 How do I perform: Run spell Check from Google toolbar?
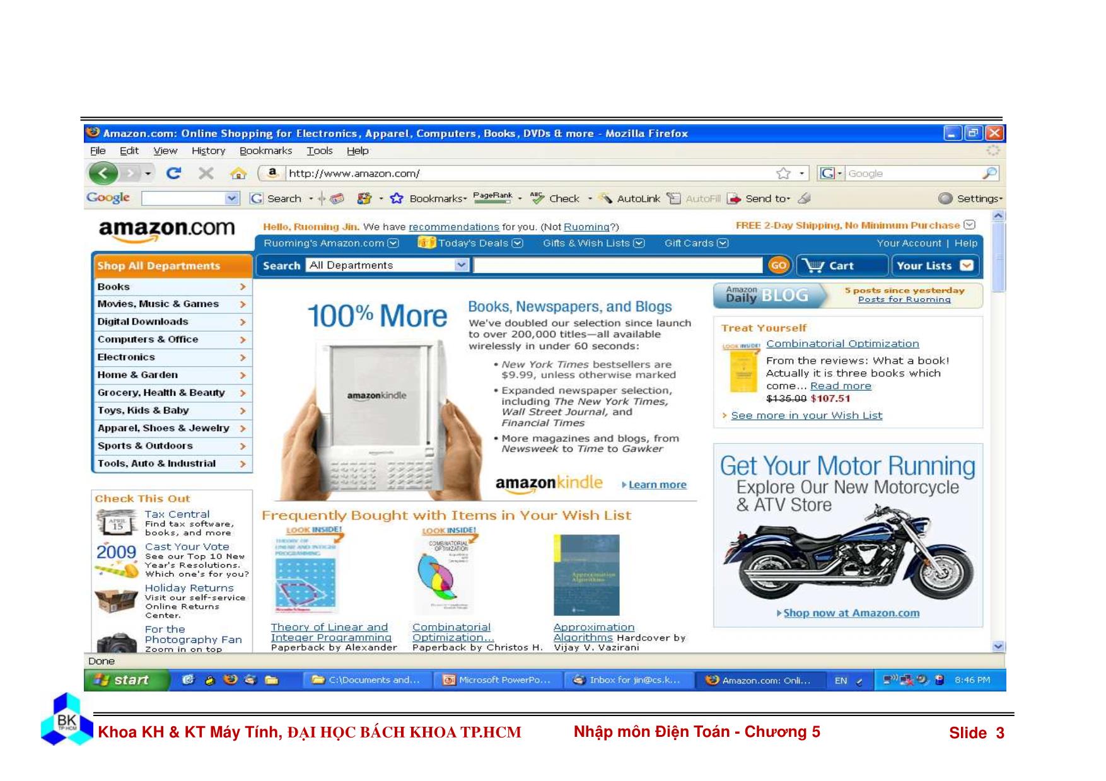tap(555, 199)
